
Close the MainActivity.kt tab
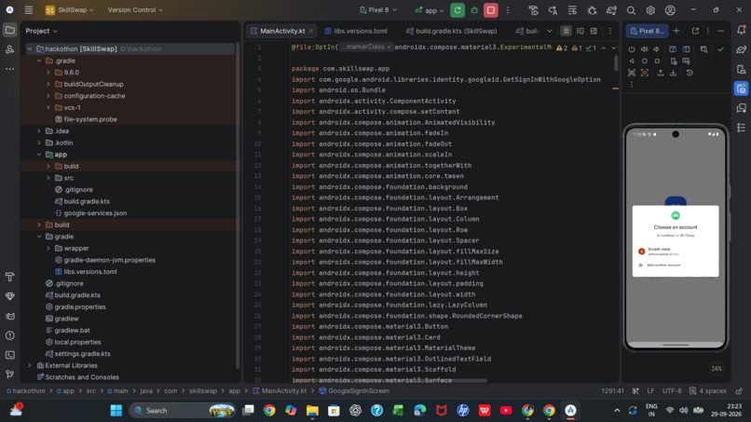click(311, 31)
